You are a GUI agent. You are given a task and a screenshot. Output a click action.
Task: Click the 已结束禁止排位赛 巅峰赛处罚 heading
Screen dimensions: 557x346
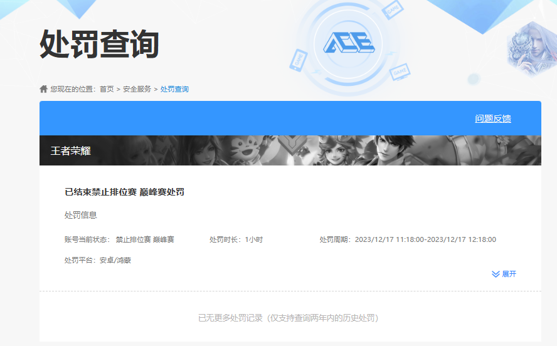(x=124, y=192)
